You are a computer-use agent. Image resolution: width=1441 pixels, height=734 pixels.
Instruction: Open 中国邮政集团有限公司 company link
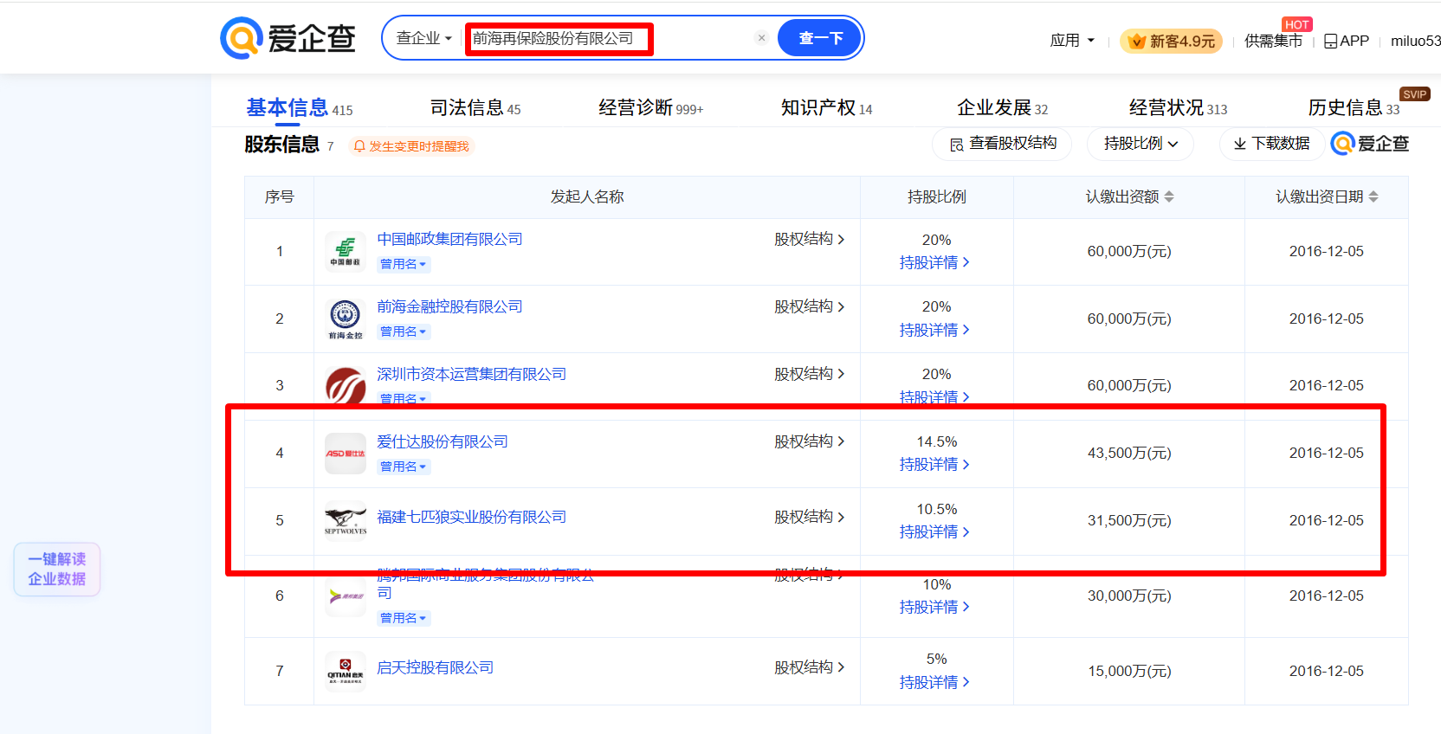(449, 239)
